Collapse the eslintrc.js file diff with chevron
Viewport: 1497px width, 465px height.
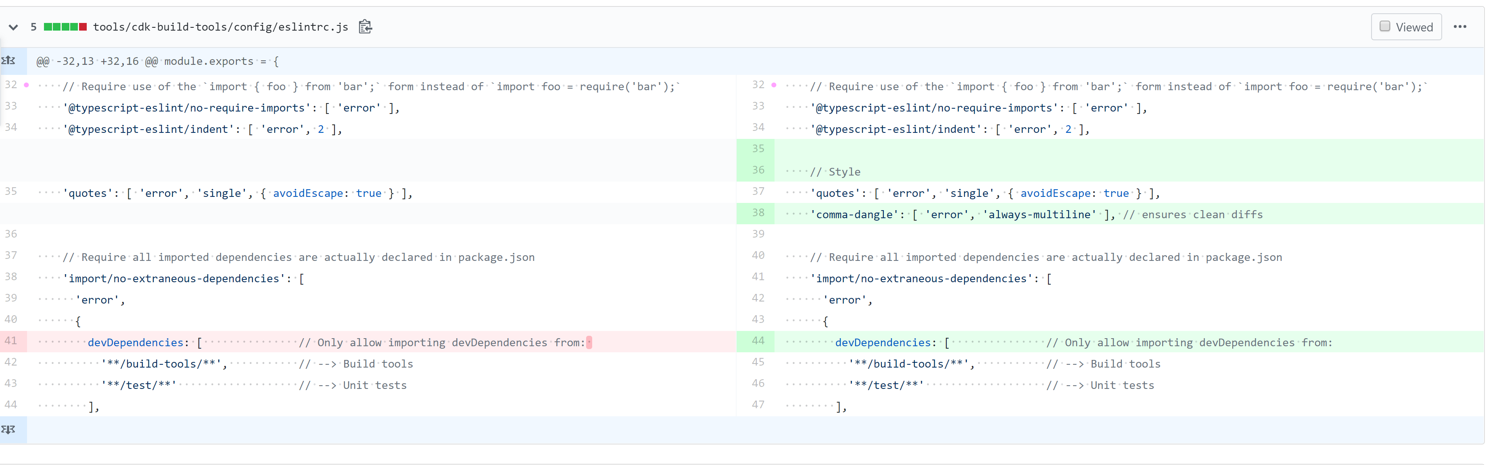(x=13, y=27)
